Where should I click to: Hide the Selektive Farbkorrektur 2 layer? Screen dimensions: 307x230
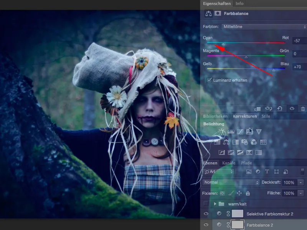point(206,214)
